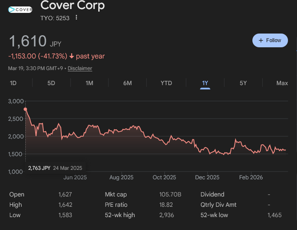Image resolution: width=297 pixels, height=230 pixels.
Task: Click the TYO: 5253 ticker text
Action: (55, 18)
